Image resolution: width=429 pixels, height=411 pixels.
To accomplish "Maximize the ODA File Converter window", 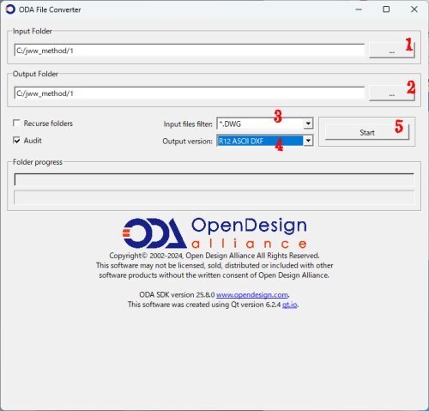I will click(x=386, y=9).
